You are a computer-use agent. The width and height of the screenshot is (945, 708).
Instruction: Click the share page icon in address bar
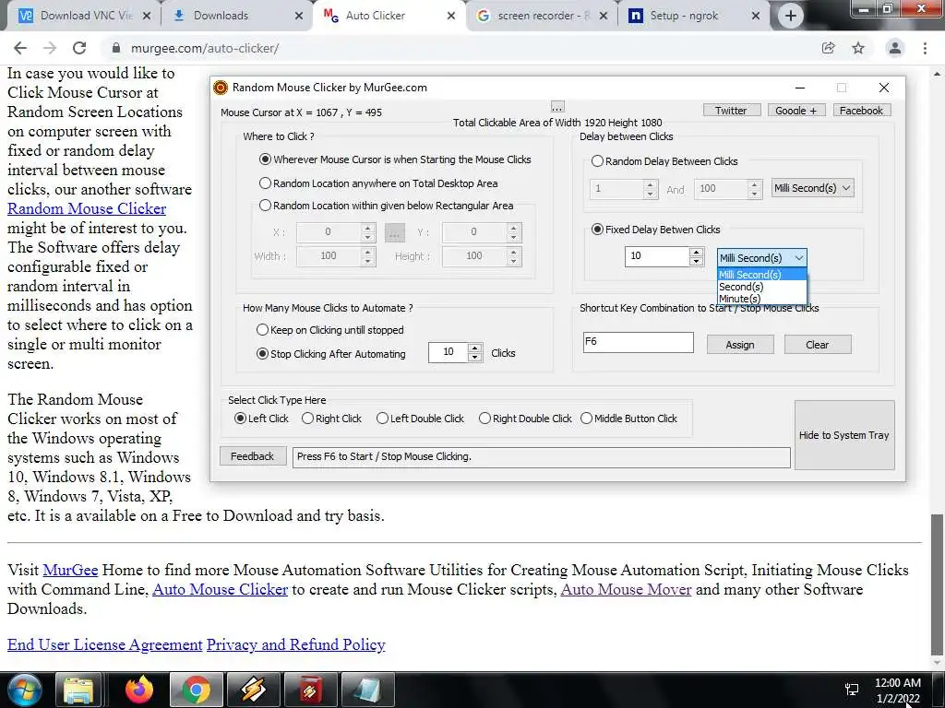coord(829,48)
